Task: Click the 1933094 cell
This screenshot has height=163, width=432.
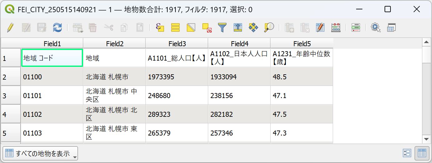Action: (239, 77)
